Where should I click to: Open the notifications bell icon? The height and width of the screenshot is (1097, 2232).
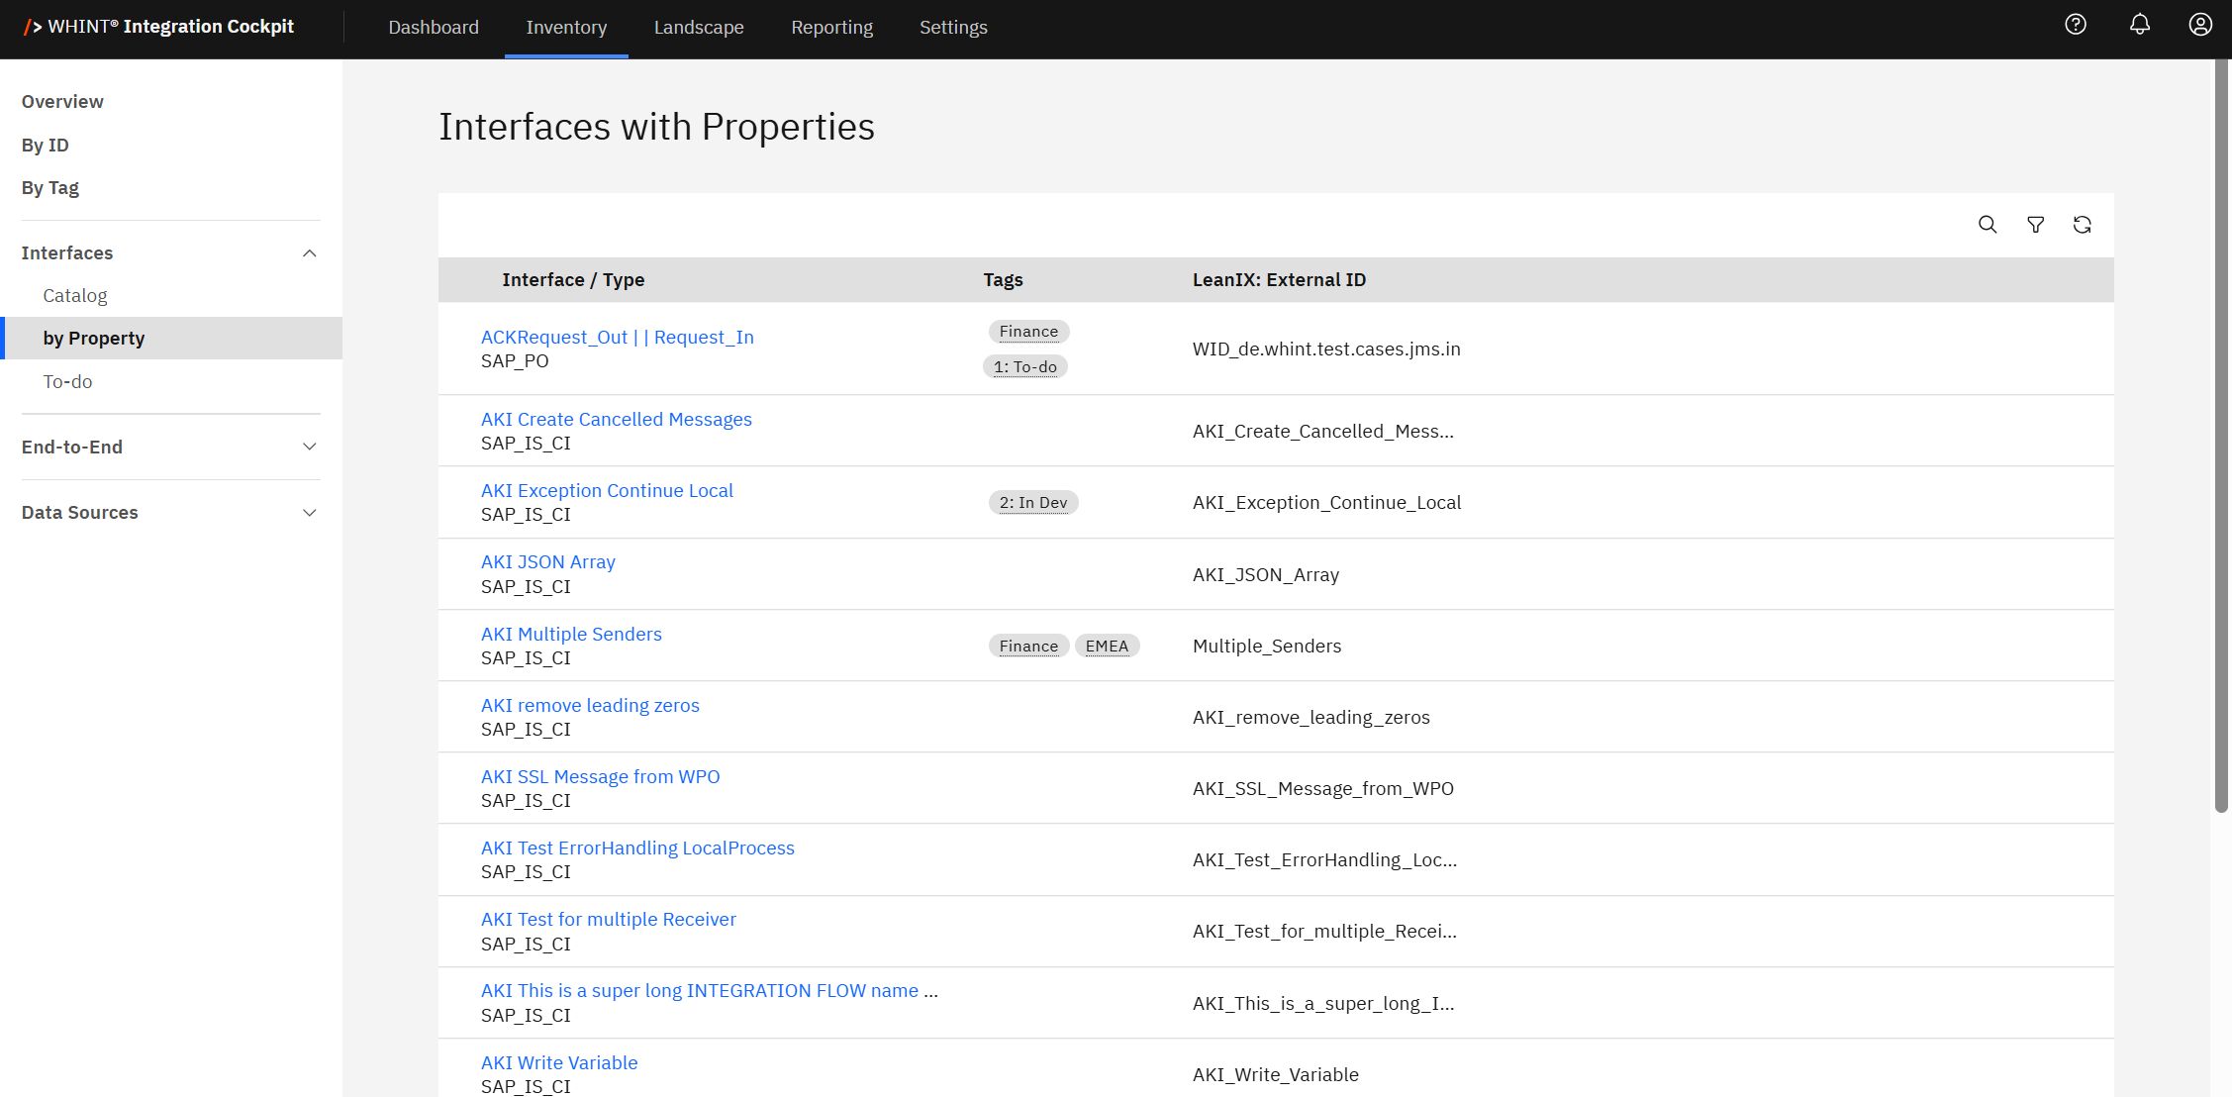coord(2139,25)
